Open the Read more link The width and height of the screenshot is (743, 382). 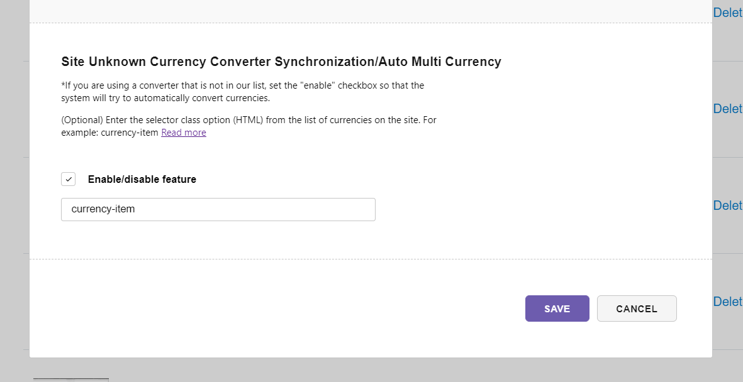click(183, 133)
